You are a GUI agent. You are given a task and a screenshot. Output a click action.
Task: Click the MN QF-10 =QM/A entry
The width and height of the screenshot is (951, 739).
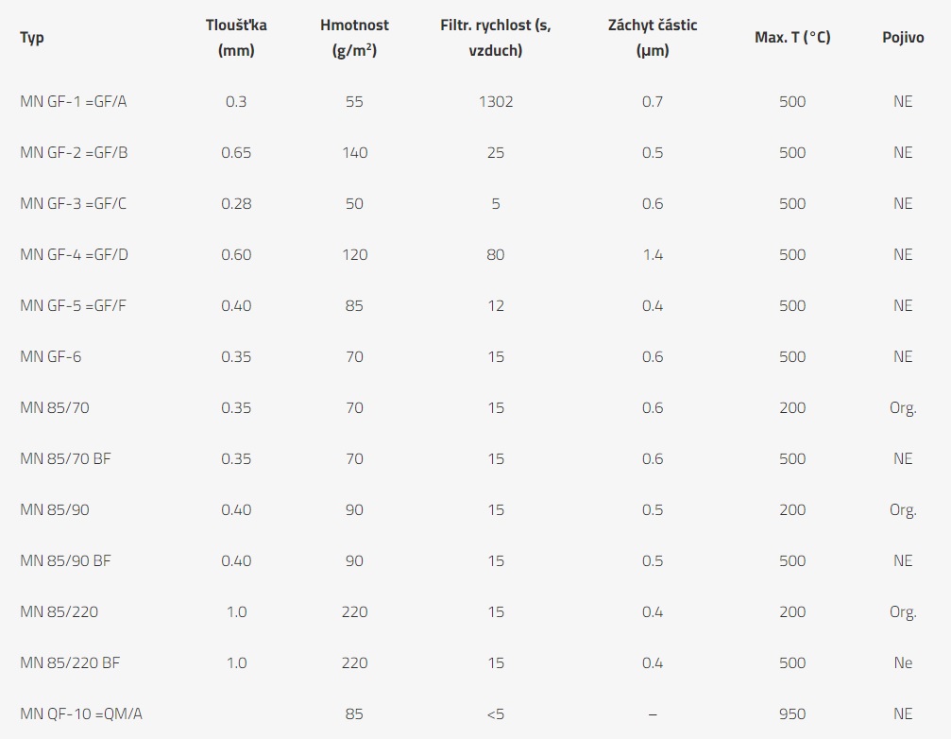81,713
